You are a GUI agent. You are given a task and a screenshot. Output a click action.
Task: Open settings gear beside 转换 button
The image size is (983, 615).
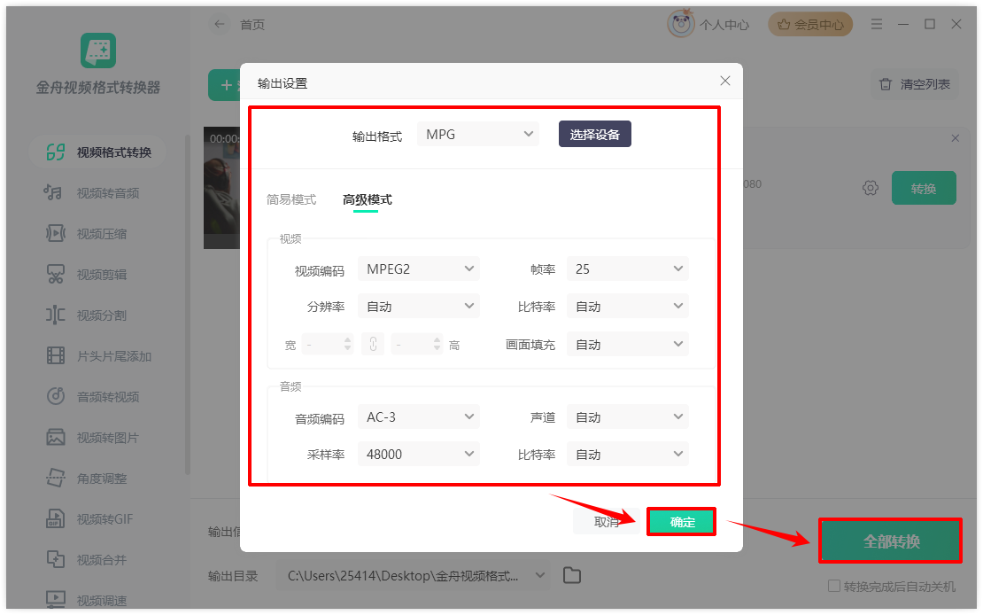point(871,188)
